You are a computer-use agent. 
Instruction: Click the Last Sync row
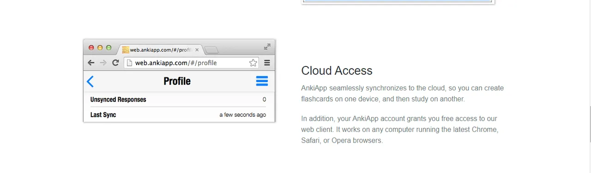pos(178,114)
